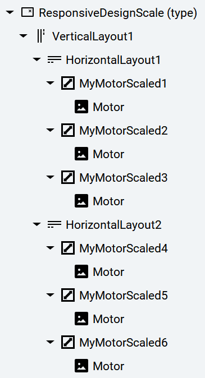The width and height of the screenshot is (205, 378).
Task: Collapse the HorizontalLayout2 branch arrow
Action: [x=37, y=224]
